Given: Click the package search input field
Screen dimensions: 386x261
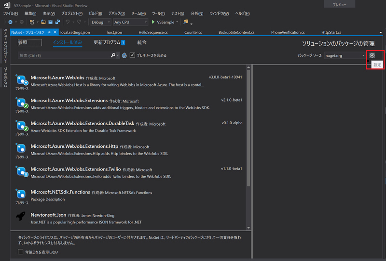Looking at the screenshot, I should (64, 55).
